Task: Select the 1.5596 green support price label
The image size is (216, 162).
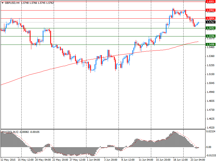Action: pos(211,36)
